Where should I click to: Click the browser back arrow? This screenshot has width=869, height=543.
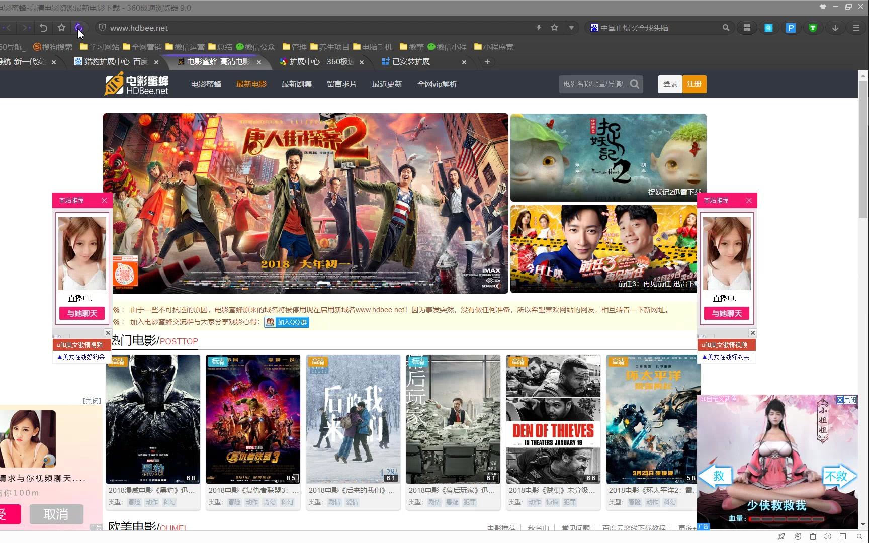click(8, 28)
